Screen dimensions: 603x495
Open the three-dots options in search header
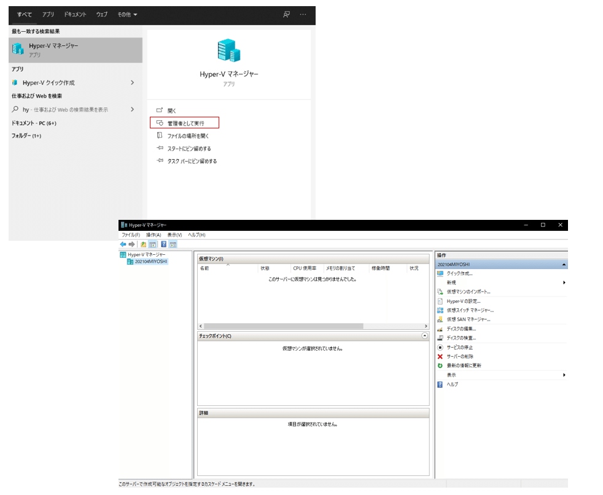tap(303, 14)
